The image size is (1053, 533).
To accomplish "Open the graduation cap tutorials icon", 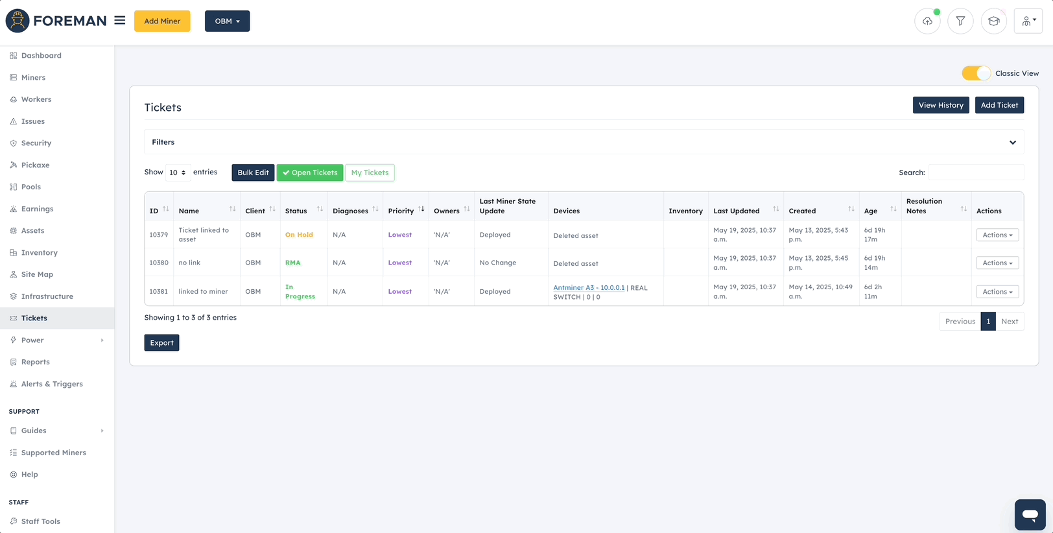I will (993, 21).
